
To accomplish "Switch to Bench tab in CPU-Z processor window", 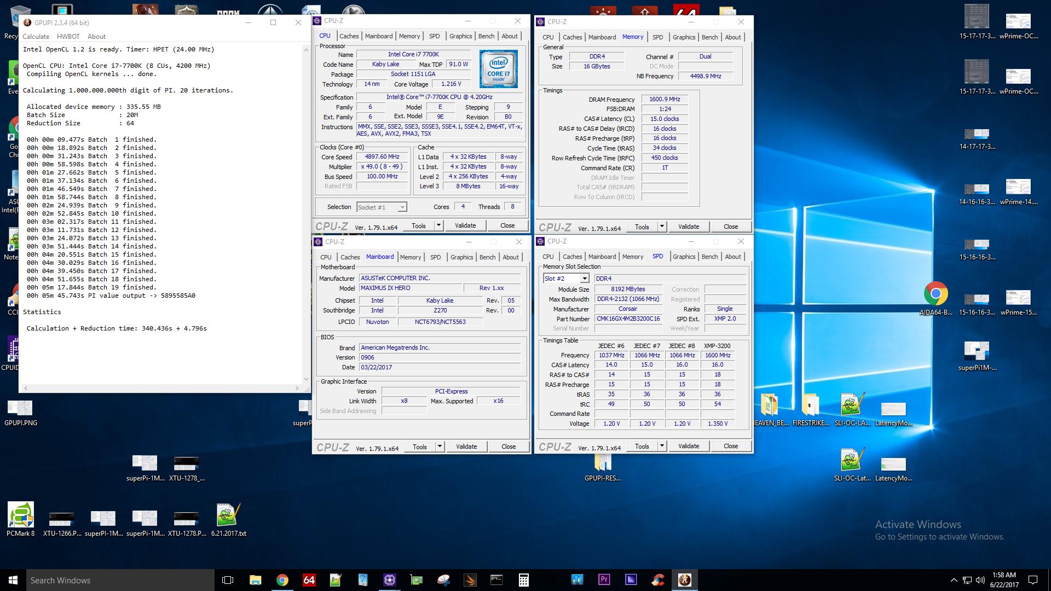I will coord(486,36).
